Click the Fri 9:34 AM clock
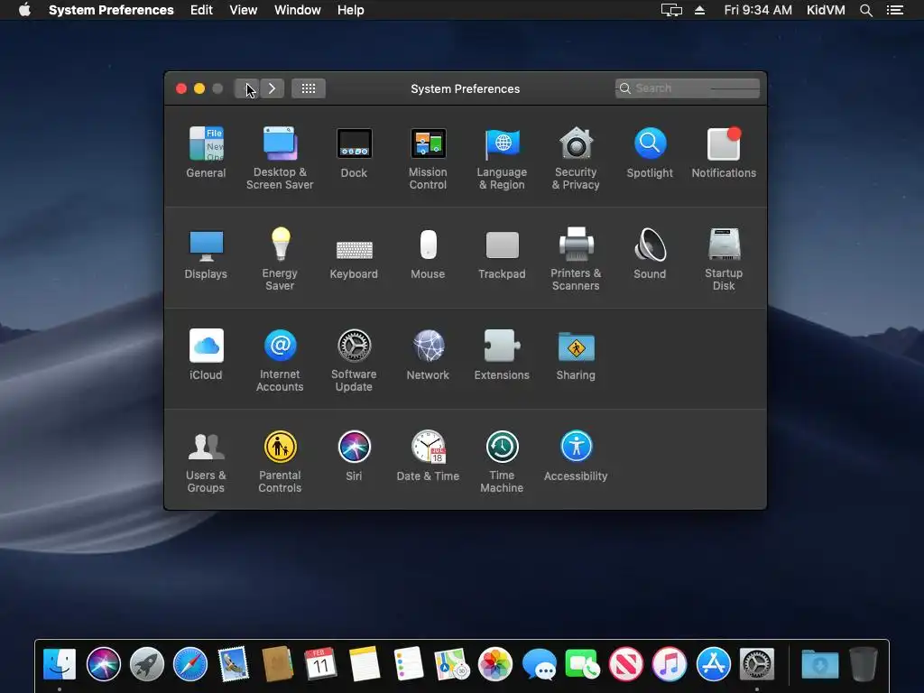The image size is (924, 693). [758, 10]
